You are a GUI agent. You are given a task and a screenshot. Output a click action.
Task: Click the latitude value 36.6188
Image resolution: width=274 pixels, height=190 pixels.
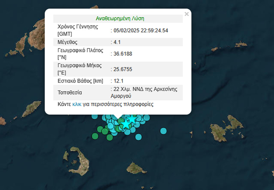tap(122, 54)
